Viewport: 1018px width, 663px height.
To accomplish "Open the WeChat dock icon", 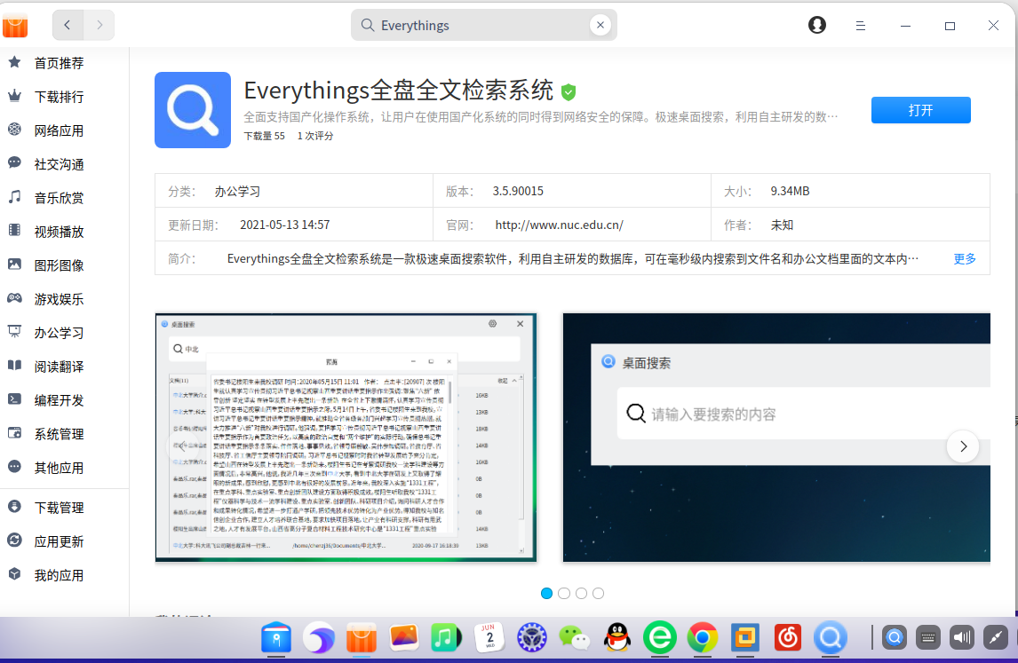I will click(x=575, y=638).
